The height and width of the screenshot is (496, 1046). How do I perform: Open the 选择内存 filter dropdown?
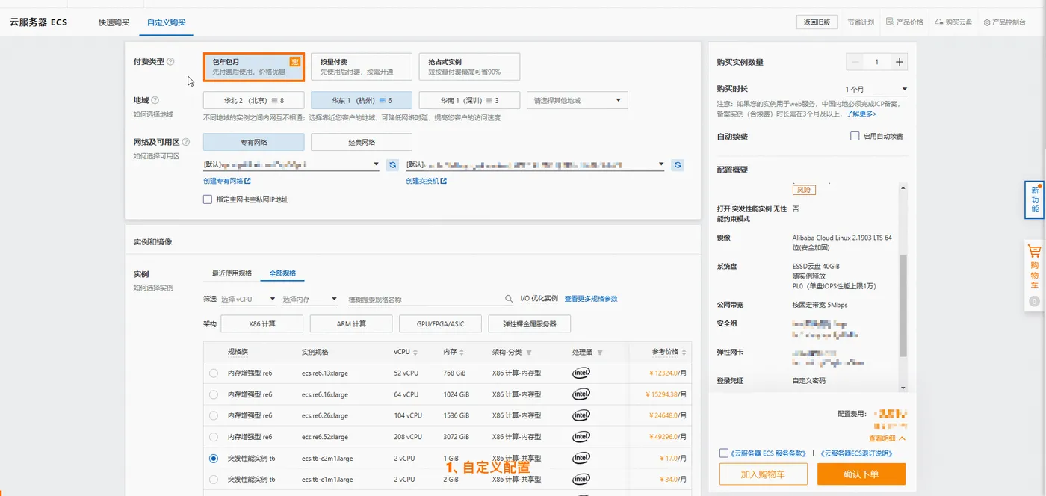pyautogui.click(x=309, y=299)
